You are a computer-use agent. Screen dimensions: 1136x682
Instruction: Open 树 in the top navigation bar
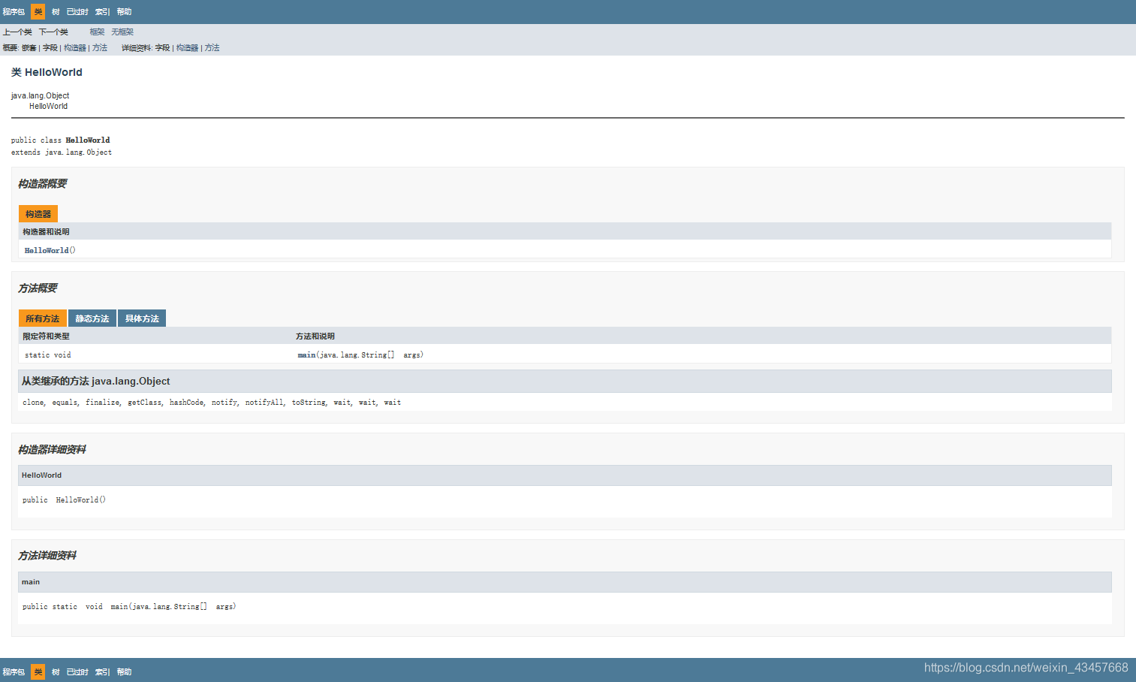tap(56, 12)
